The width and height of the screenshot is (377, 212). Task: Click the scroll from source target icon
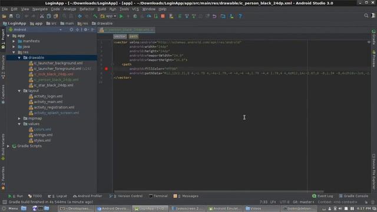click(x=71, y=29)
